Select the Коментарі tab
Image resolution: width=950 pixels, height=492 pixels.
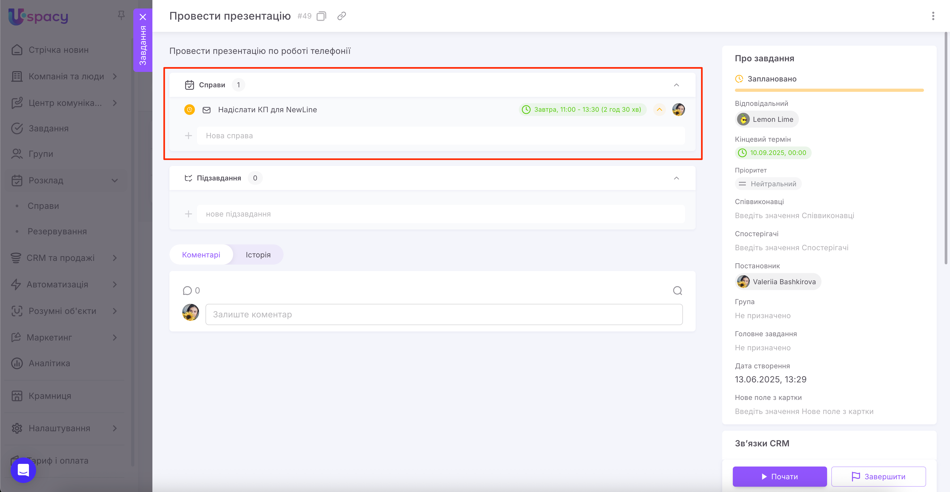click(201, 255)
